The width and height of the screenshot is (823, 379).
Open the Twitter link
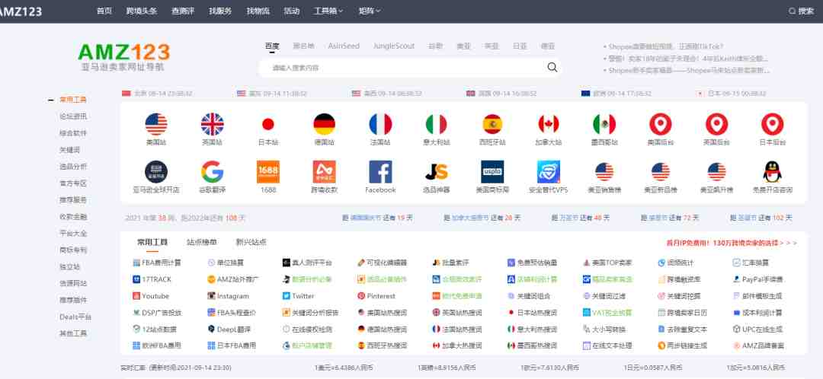[299, 296]
